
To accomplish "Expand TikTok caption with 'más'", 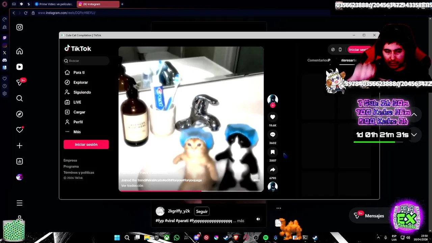I will [x=256, y=180].
